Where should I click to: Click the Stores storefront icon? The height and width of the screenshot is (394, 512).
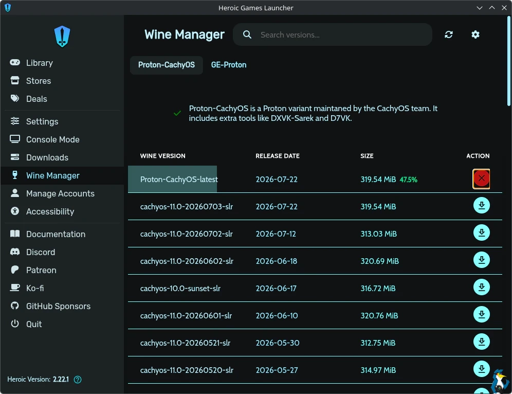[15, 80]
